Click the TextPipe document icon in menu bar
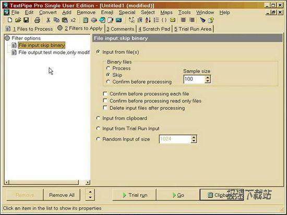 click(7, 12)
